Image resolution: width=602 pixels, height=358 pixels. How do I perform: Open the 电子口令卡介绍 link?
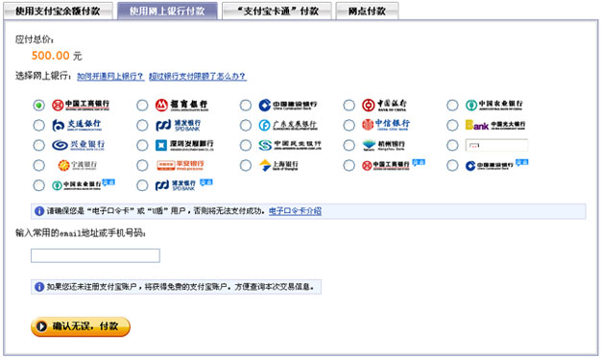click(295, 211)
